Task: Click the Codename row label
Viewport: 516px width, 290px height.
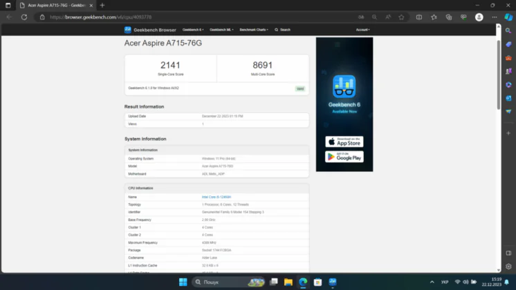Action: pos(136,258)
